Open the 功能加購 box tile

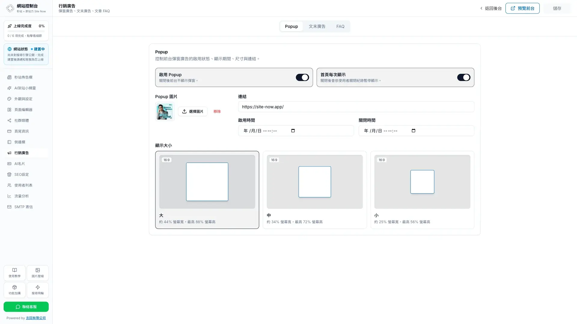(x=14, y=290)
